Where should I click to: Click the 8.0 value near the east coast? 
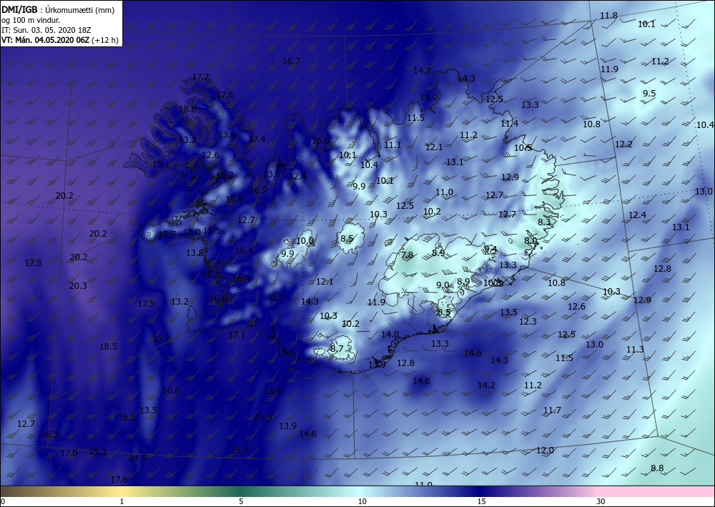tap(531, 241)
